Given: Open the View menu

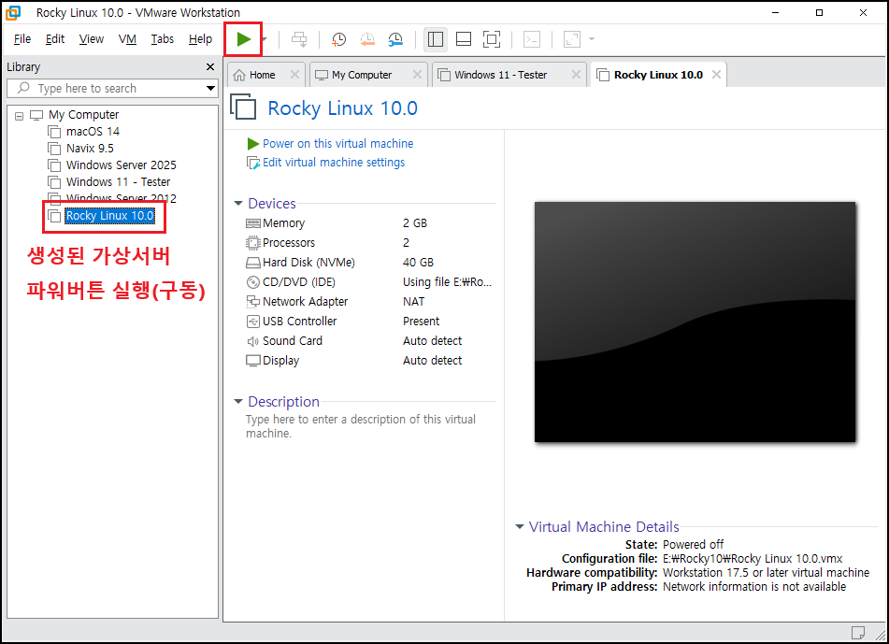Looking at the screenshot, I should [x=92, y=39].
